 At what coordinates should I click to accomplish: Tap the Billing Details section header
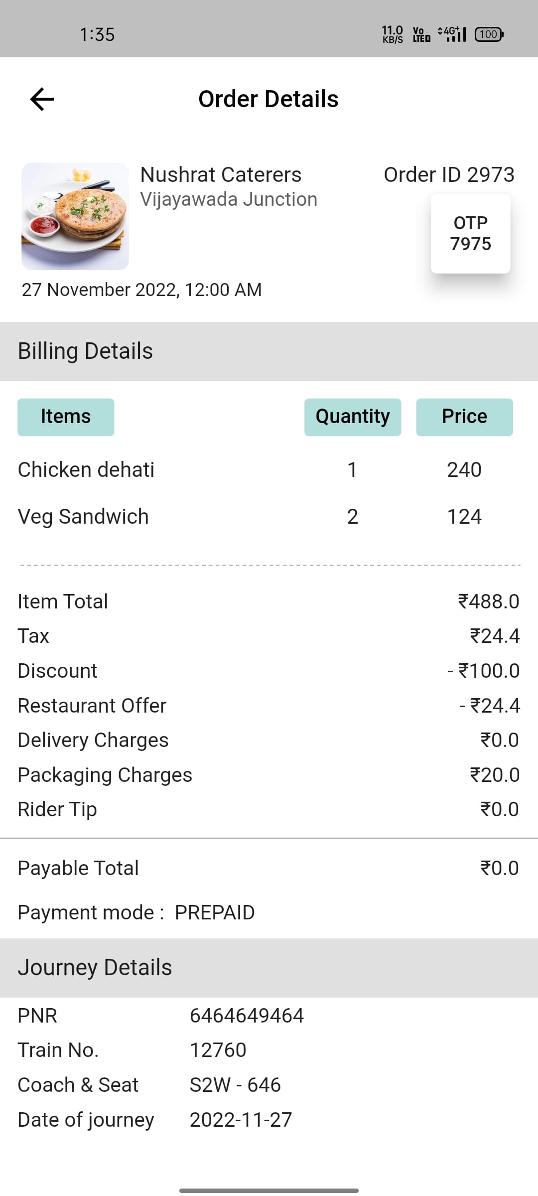(269, 351)
